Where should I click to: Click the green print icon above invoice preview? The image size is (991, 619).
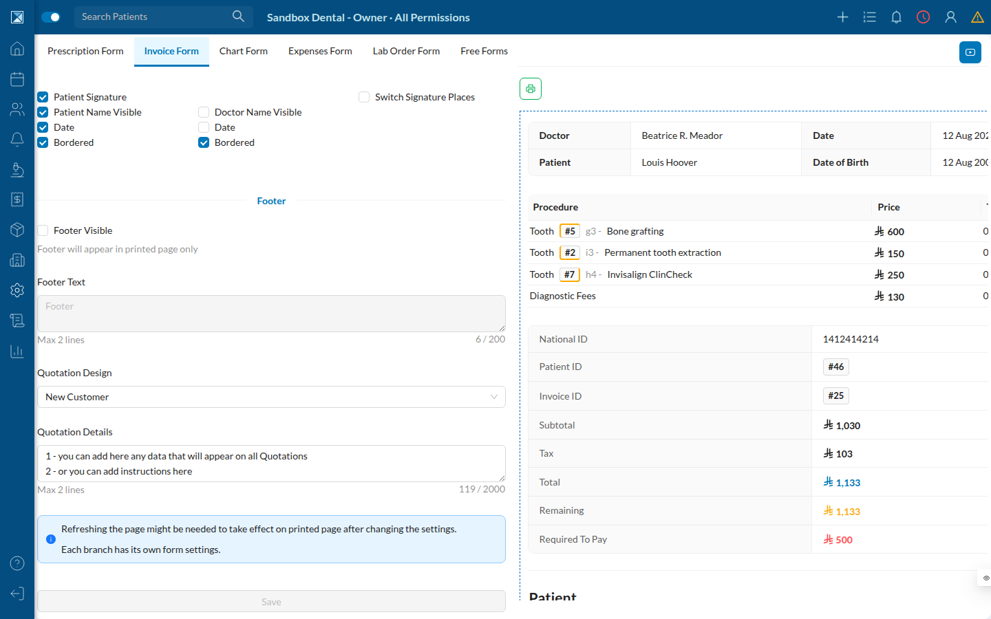pyautogui.click(x=531, y=89)
